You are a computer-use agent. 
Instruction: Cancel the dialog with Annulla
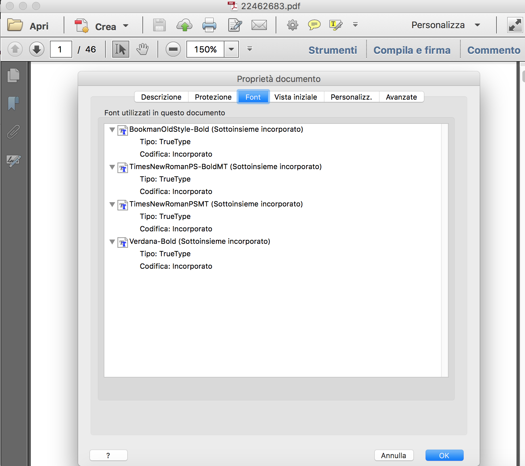pyautogui.click(x=394, y=455)
